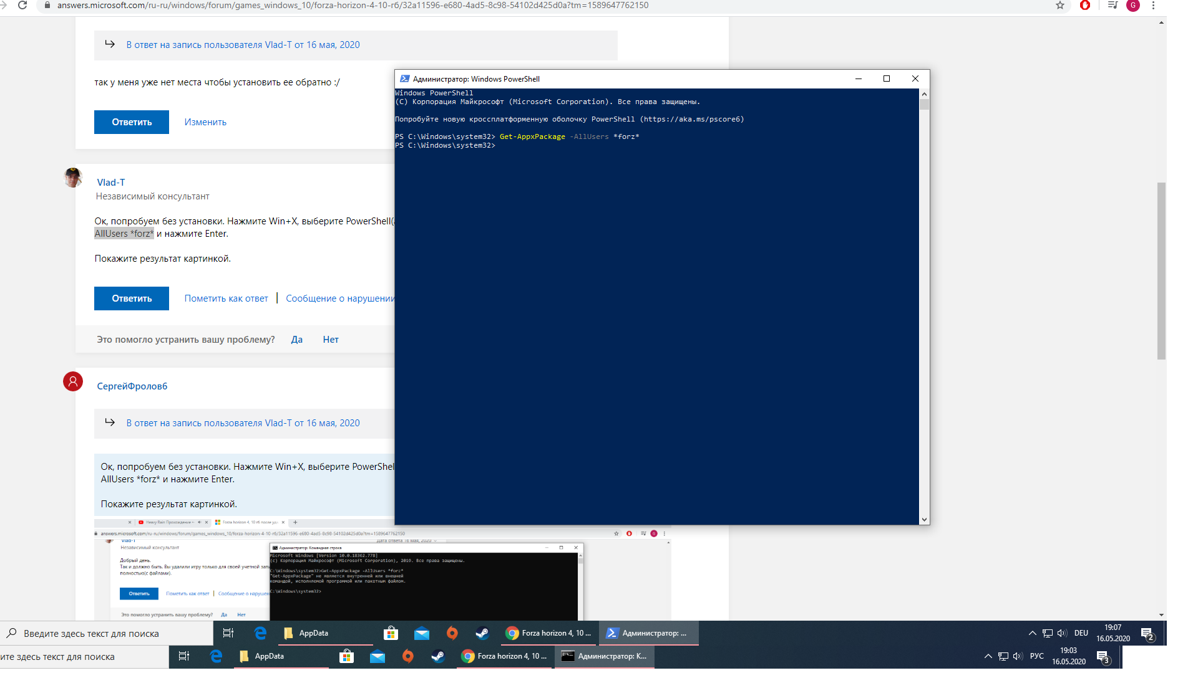Reload the page with the browser refresh icon
Image resolution: width=1198 pixels, height=673 pixels.
pyautogui.click(x=22, y=5)
